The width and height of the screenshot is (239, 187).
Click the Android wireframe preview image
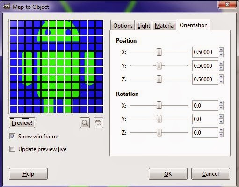pos(56,66)
